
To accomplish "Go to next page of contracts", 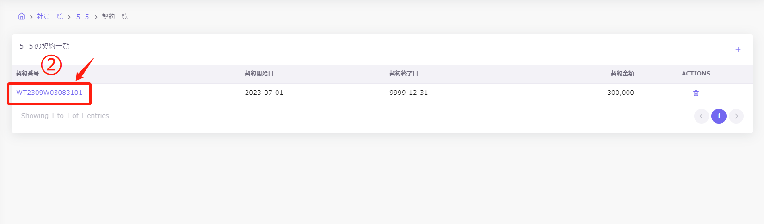I will [736, 116].
